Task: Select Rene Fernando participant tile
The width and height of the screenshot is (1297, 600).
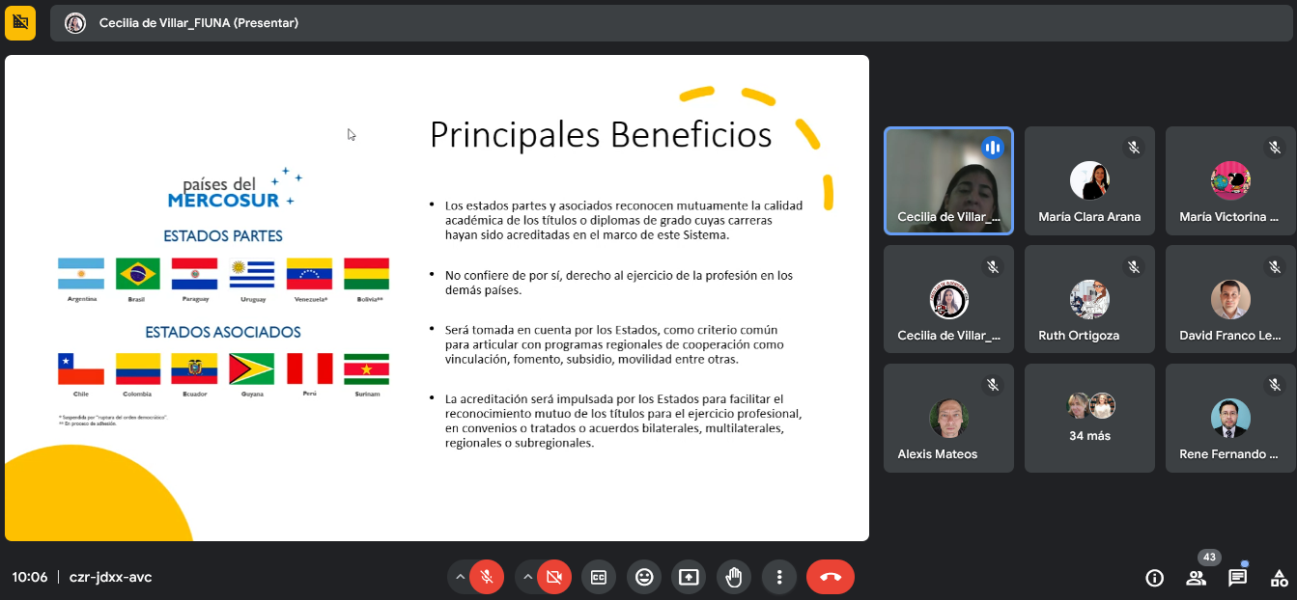Action: tap(1230, 418)
